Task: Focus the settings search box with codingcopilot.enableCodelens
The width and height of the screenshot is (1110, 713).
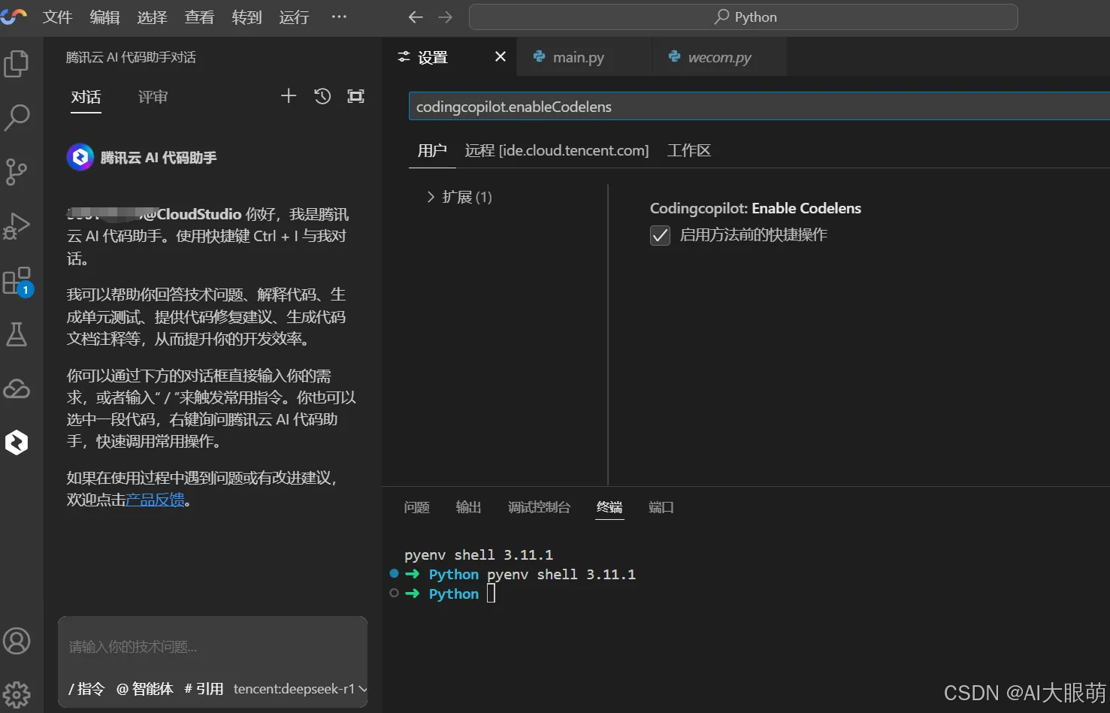Action: click(x=759, y=107)
